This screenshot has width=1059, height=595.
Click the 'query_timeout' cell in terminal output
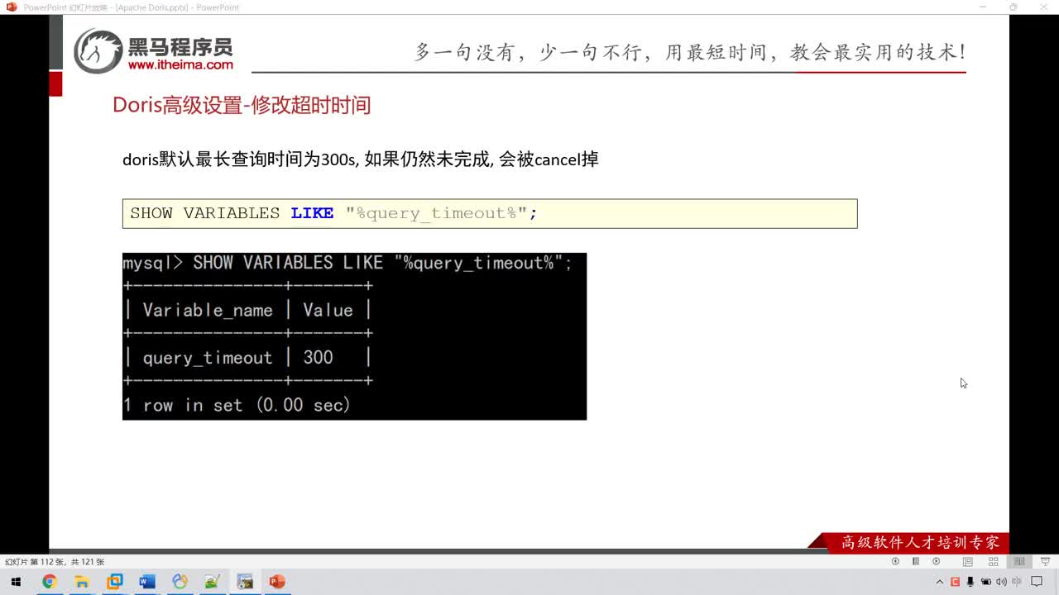pyautogui.click(x=208, y=358)
